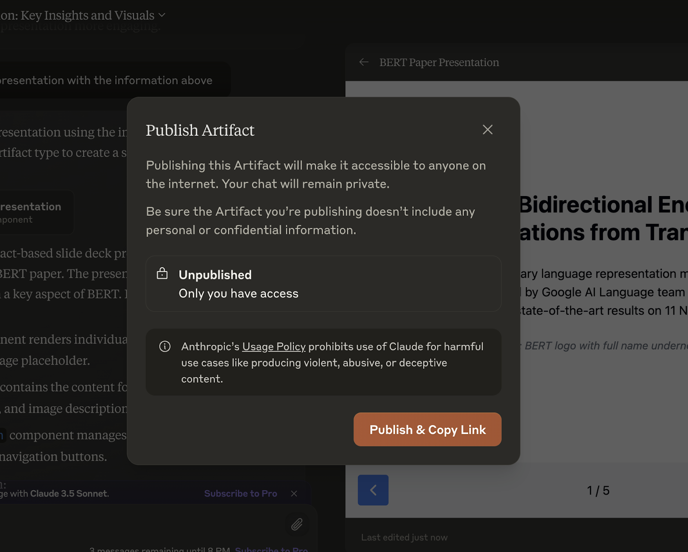Click Subscribe to Pro in the banner

click(240, 494)
